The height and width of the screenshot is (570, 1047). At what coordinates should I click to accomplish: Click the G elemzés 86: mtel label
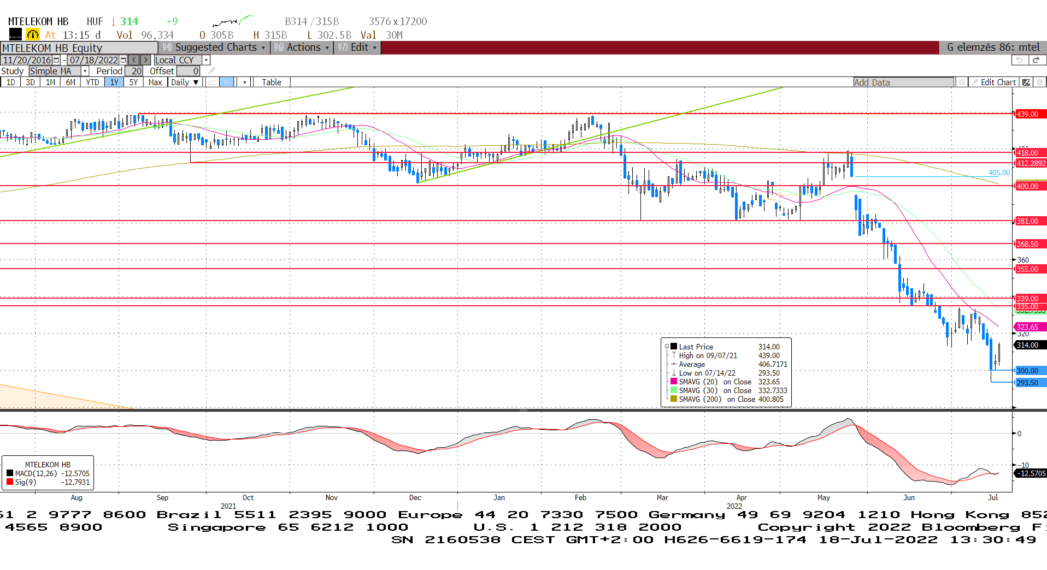click(993, 48)
